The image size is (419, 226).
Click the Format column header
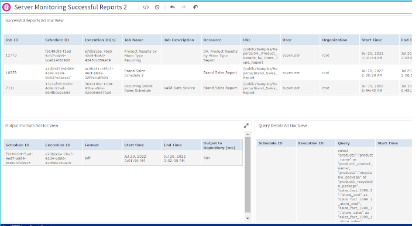[102, 145]
